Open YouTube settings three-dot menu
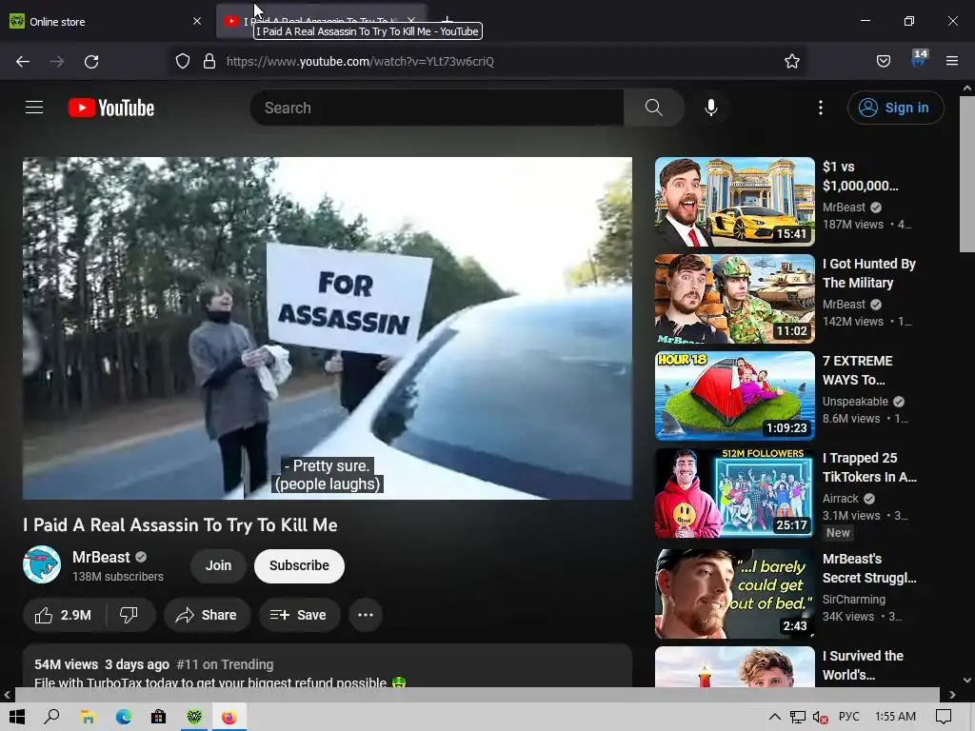 [821, 108]
